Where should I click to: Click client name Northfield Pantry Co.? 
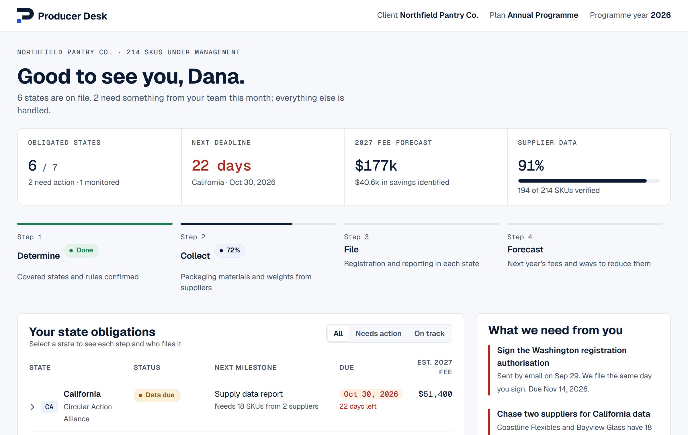[439, 15]
